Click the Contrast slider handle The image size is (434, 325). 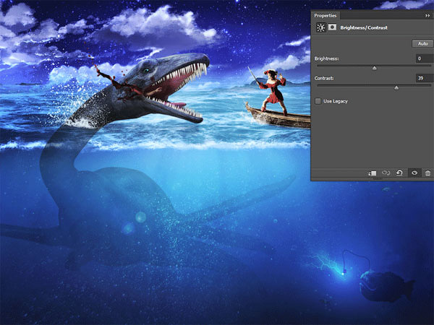(396, 87)
